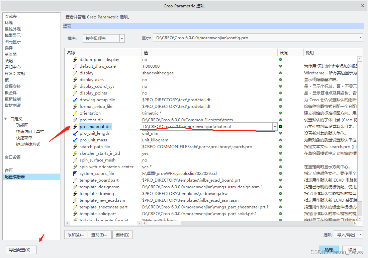This screenshot has width=368, height=258.
Task: Click the green status dot for spin_with_orientation_center
Action: 280,167
